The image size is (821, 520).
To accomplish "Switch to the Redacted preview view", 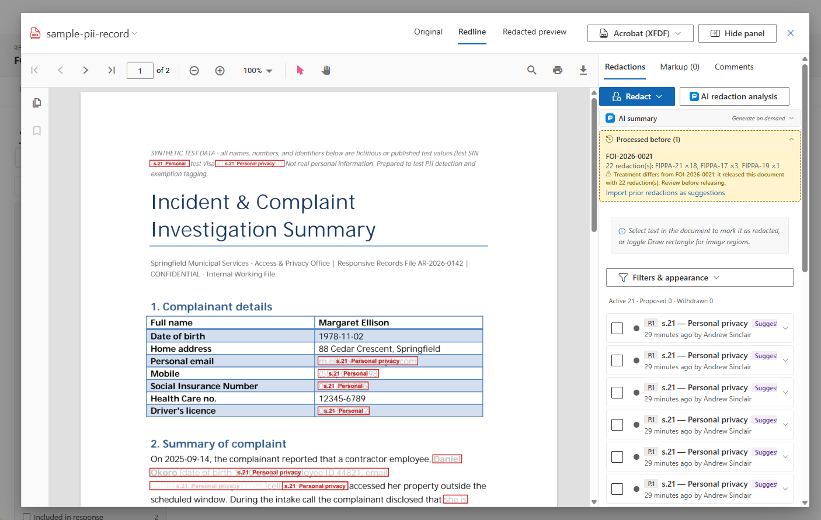I will [535, 32].
